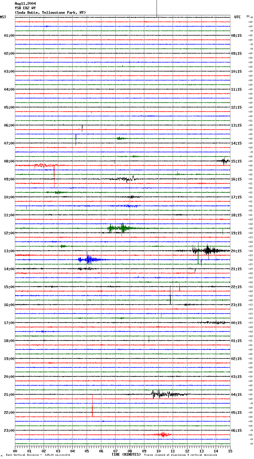The height and width of the screenshot is (459, 254).
Task: Select the "15:00" MST time label
Action: [9, 287]
